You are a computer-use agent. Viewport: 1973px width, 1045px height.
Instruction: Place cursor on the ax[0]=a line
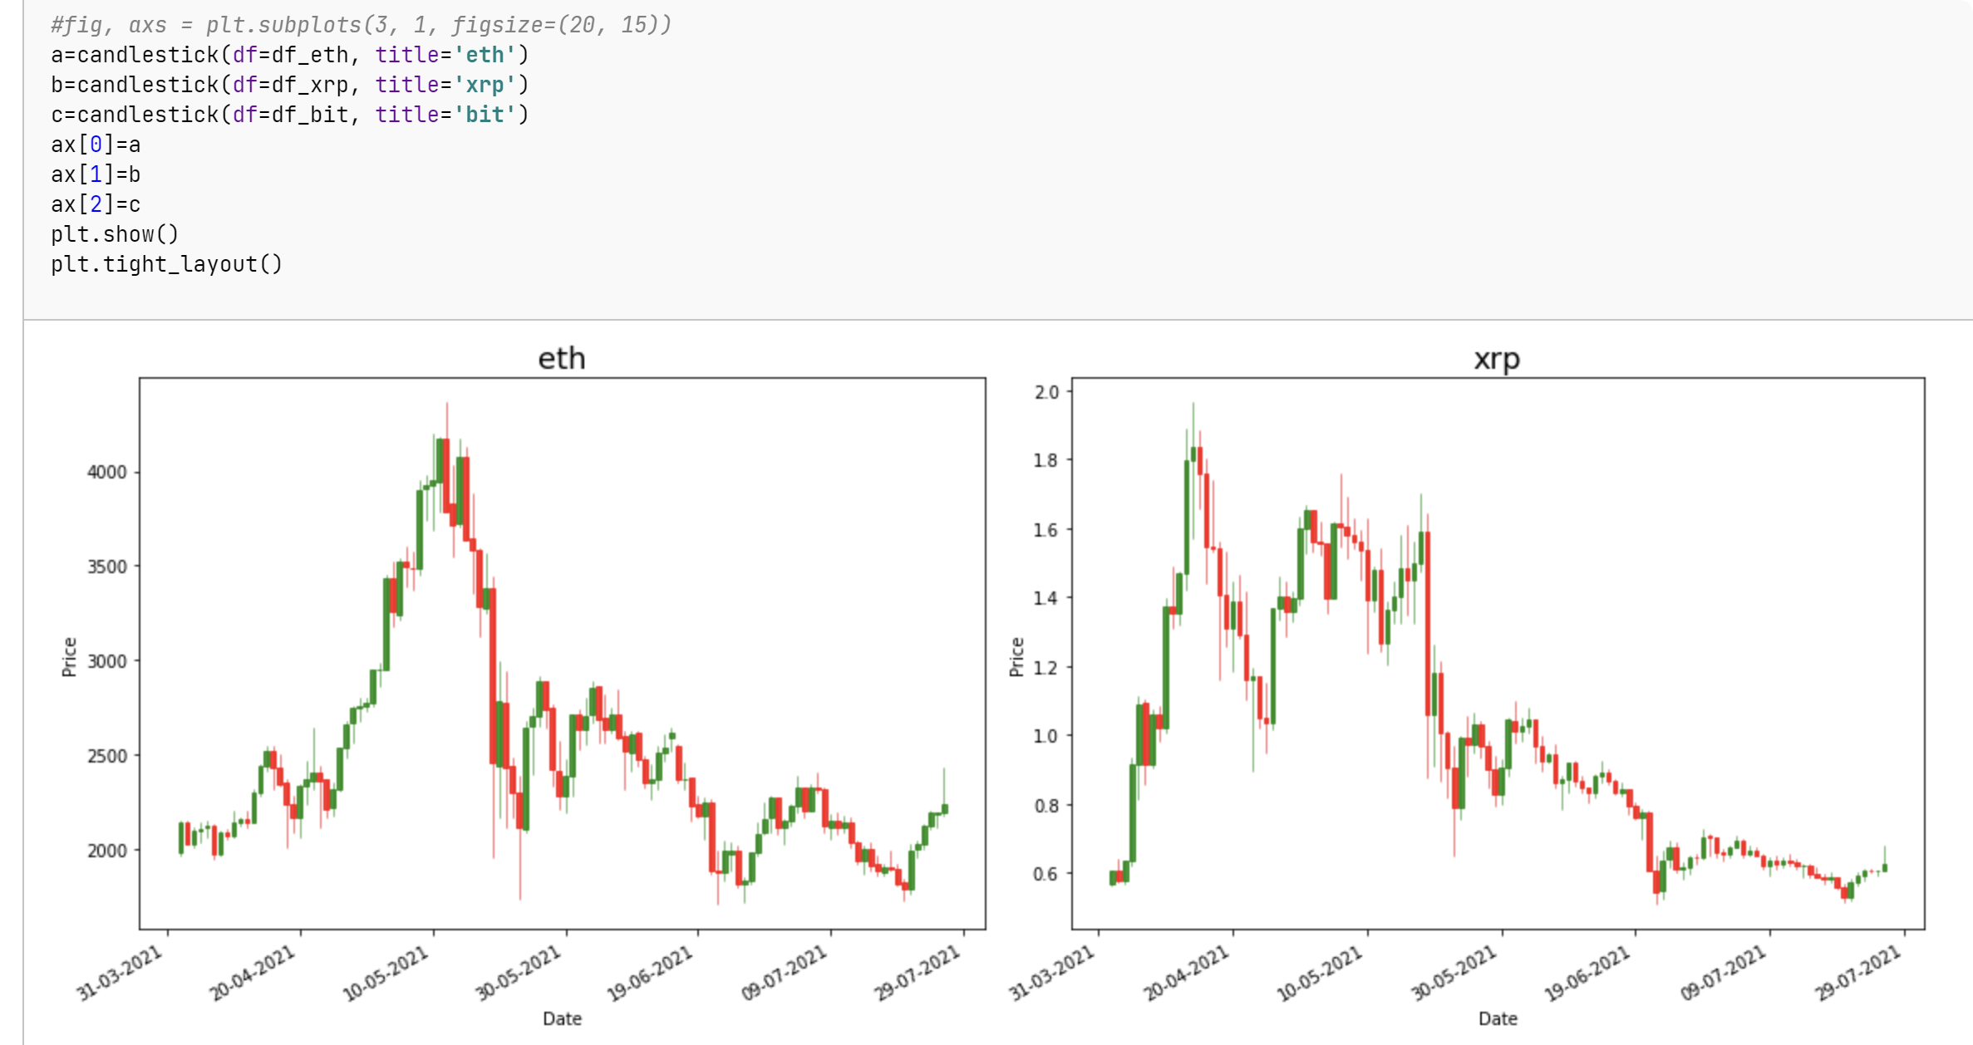pyautogui.click(x=96, y=145)
